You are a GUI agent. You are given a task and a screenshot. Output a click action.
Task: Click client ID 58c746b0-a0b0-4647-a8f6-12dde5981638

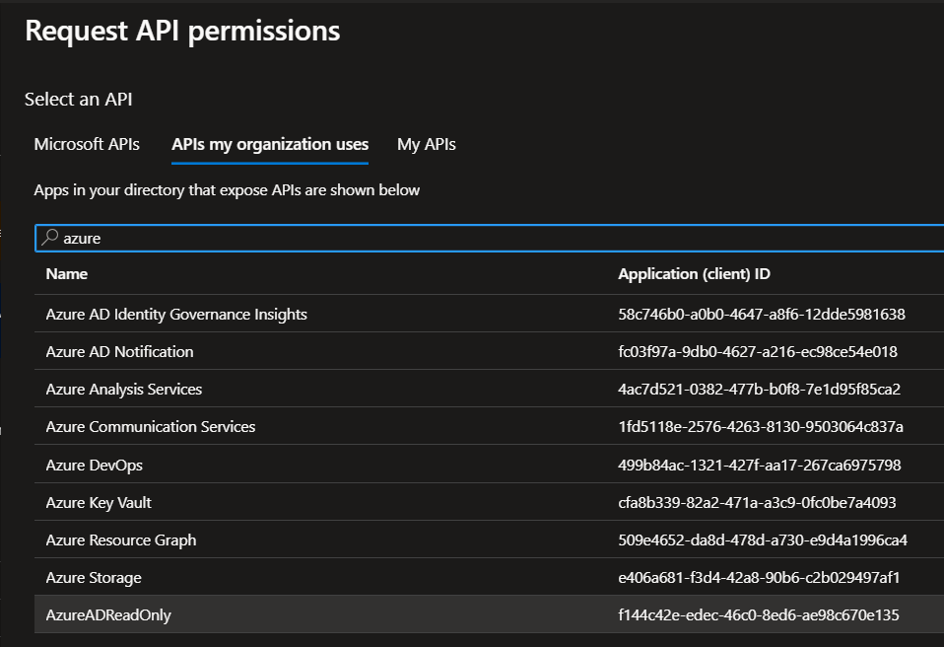[762, 315]
